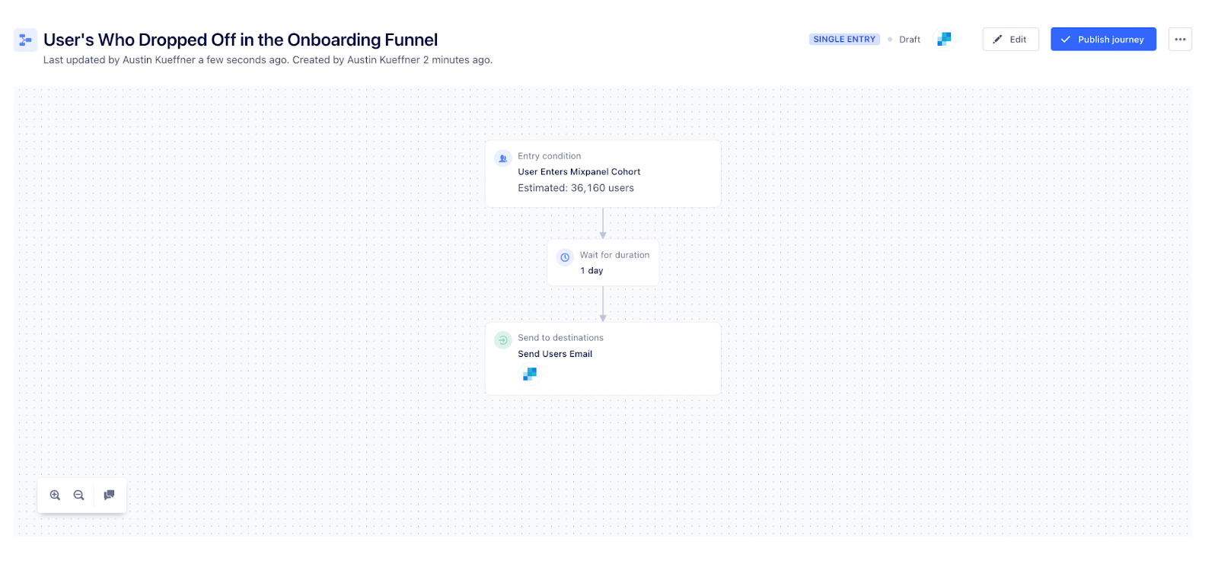Click the Draft status indicator
This screenshot has width=1218, height=564.
(908, 39)
